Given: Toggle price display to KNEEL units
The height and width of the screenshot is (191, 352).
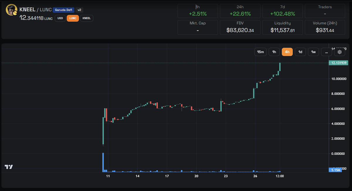Looking at the screenshot, I should (87, 18).
